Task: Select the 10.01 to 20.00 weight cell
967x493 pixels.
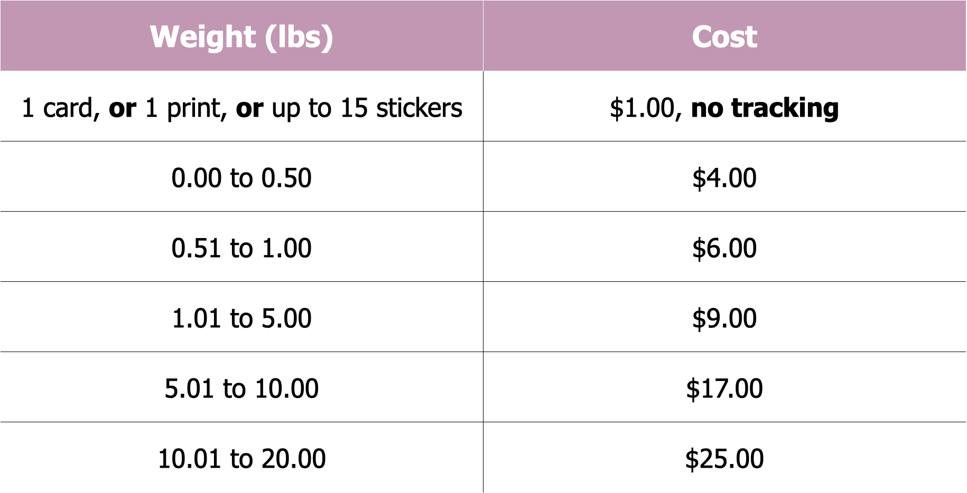Action: tap(241, 458)
